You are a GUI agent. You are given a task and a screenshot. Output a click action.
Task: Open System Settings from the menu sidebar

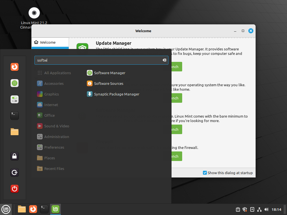coord(14,99)
